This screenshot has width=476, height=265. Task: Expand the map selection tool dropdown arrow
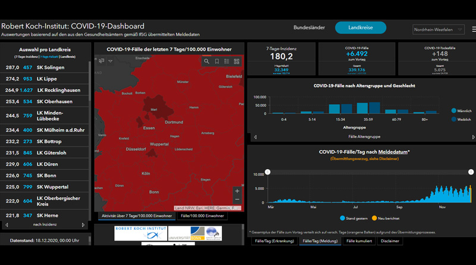pyautogui.click(x=111, y=61)
